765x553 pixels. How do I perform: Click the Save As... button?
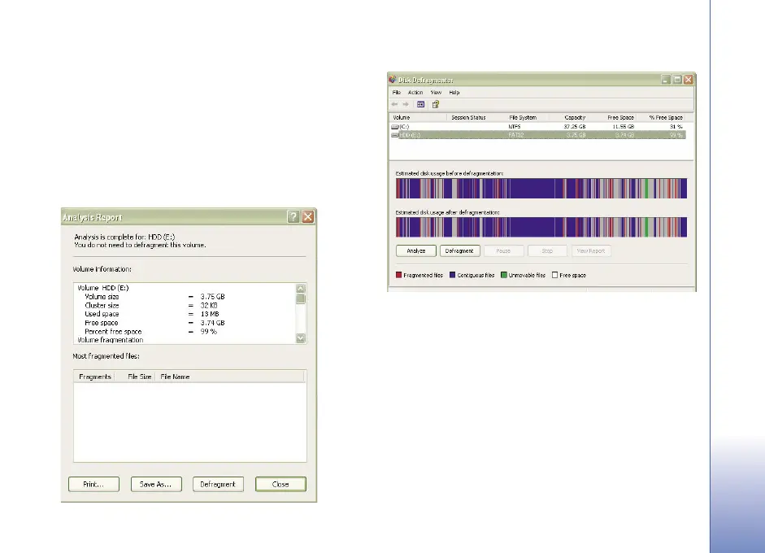156,484
